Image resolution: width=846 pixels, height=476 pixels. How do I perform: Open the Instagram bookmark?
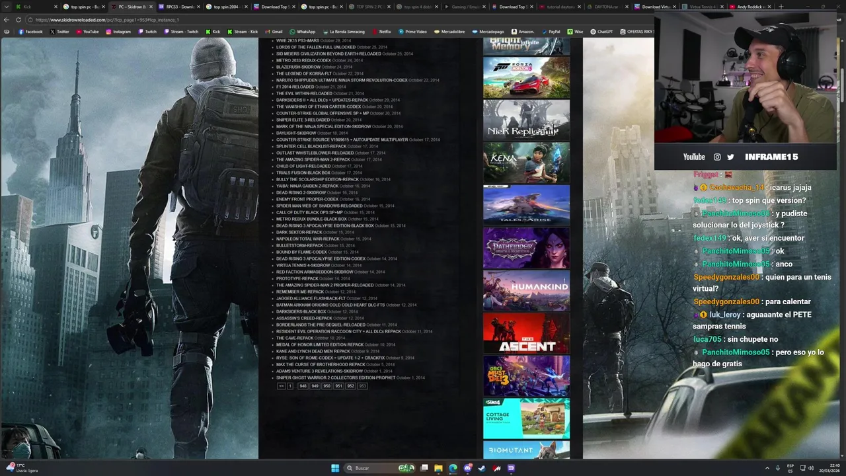pos(118,31)
